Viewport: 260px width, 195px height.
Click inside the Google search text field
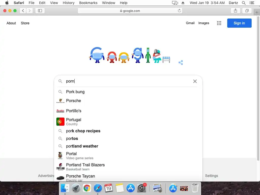click(x=128, y=81)
